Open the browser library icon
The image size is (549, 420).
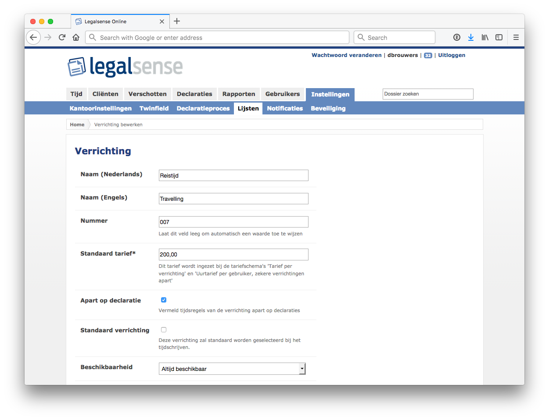click(485, 37)
